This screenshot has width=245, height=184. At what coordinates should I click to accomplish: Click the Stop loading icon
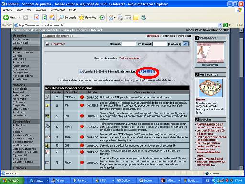point(37,17)
